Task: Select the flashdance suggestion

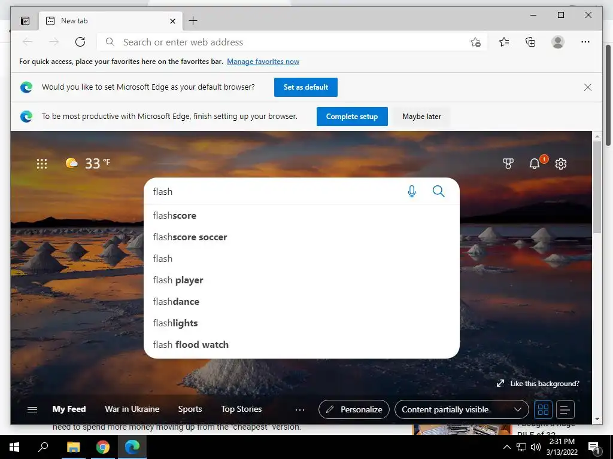Action: pyautogui.click(x=302, y=301)
